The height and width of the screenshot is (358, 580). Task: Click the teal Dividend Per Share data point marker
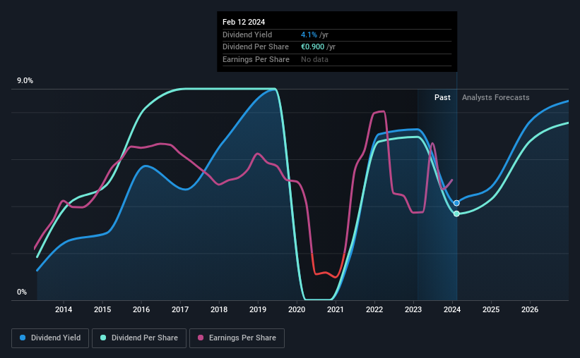(x=456, y=214)
